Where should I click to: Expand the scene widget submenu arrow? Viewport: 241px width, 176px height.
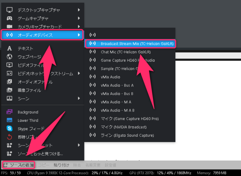(79, 145)
